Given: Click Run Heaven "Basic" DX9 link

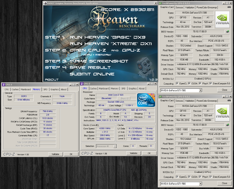Looking at the screenshot, I should coord(108,37).
